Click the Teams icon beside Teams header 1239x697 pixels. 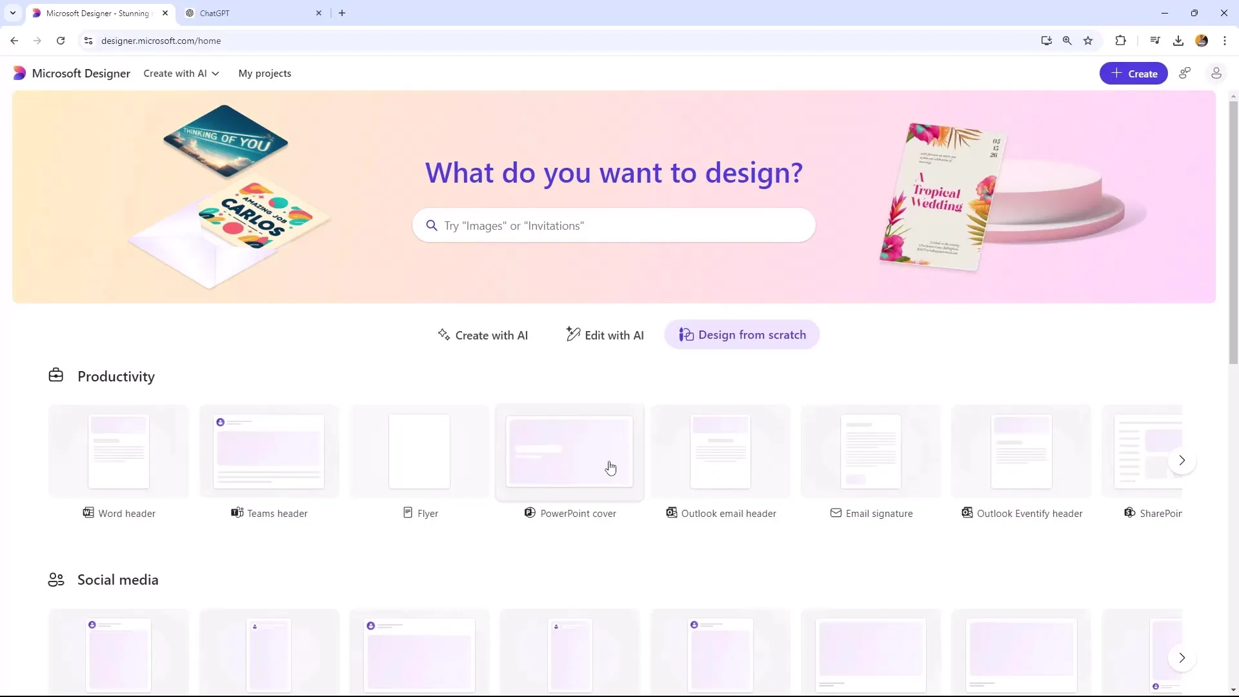tap(237, 513)
